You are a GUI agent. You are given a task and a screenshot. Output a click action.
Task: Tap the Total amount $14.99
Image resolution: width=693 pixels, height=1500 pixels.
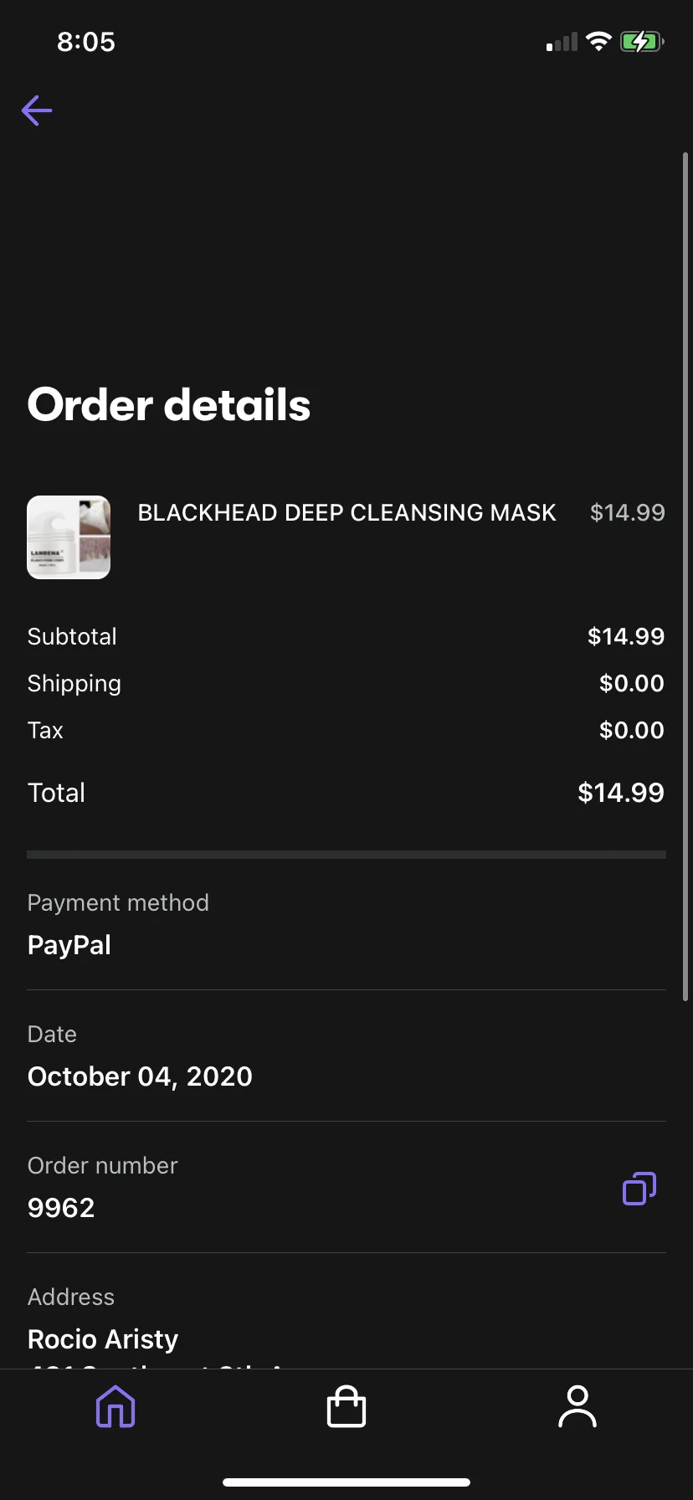621,793
